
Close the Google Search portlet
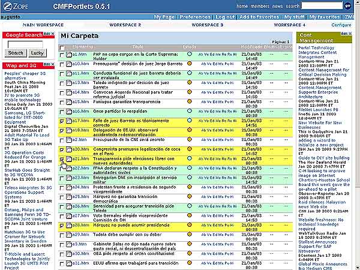[x=53, y=34]
